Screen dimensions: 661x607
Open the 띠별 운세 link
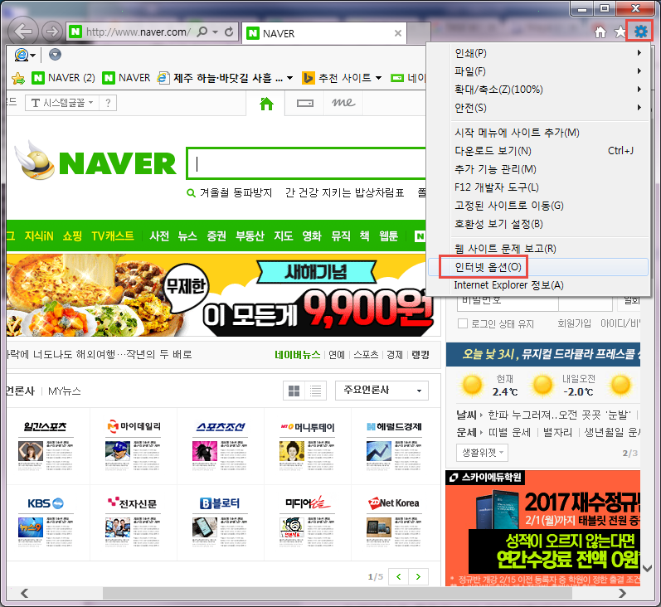(x=509, y=432)
